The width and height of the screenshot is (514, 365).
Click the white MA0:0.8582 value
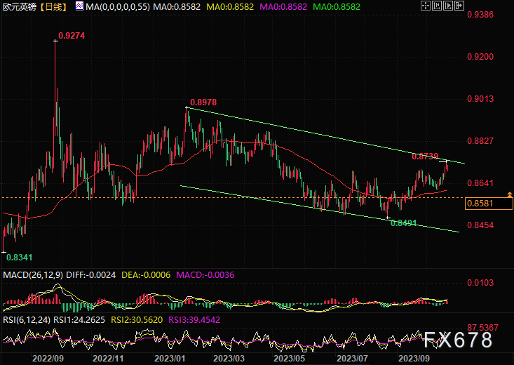[177, 7]
